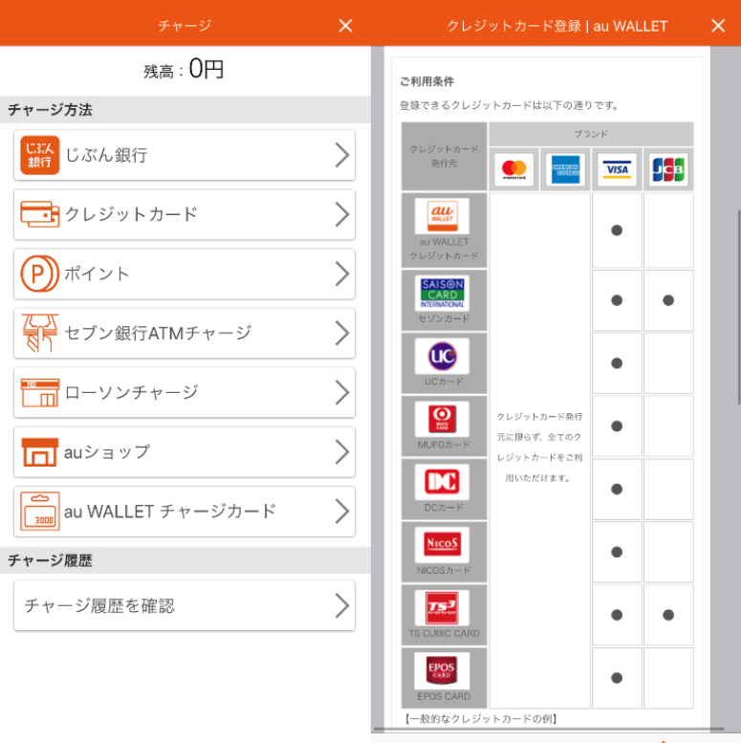Close the チャージ screen
Image resolution: width=741 pixels, height=743 pixels.
click(x=345, y=26)
